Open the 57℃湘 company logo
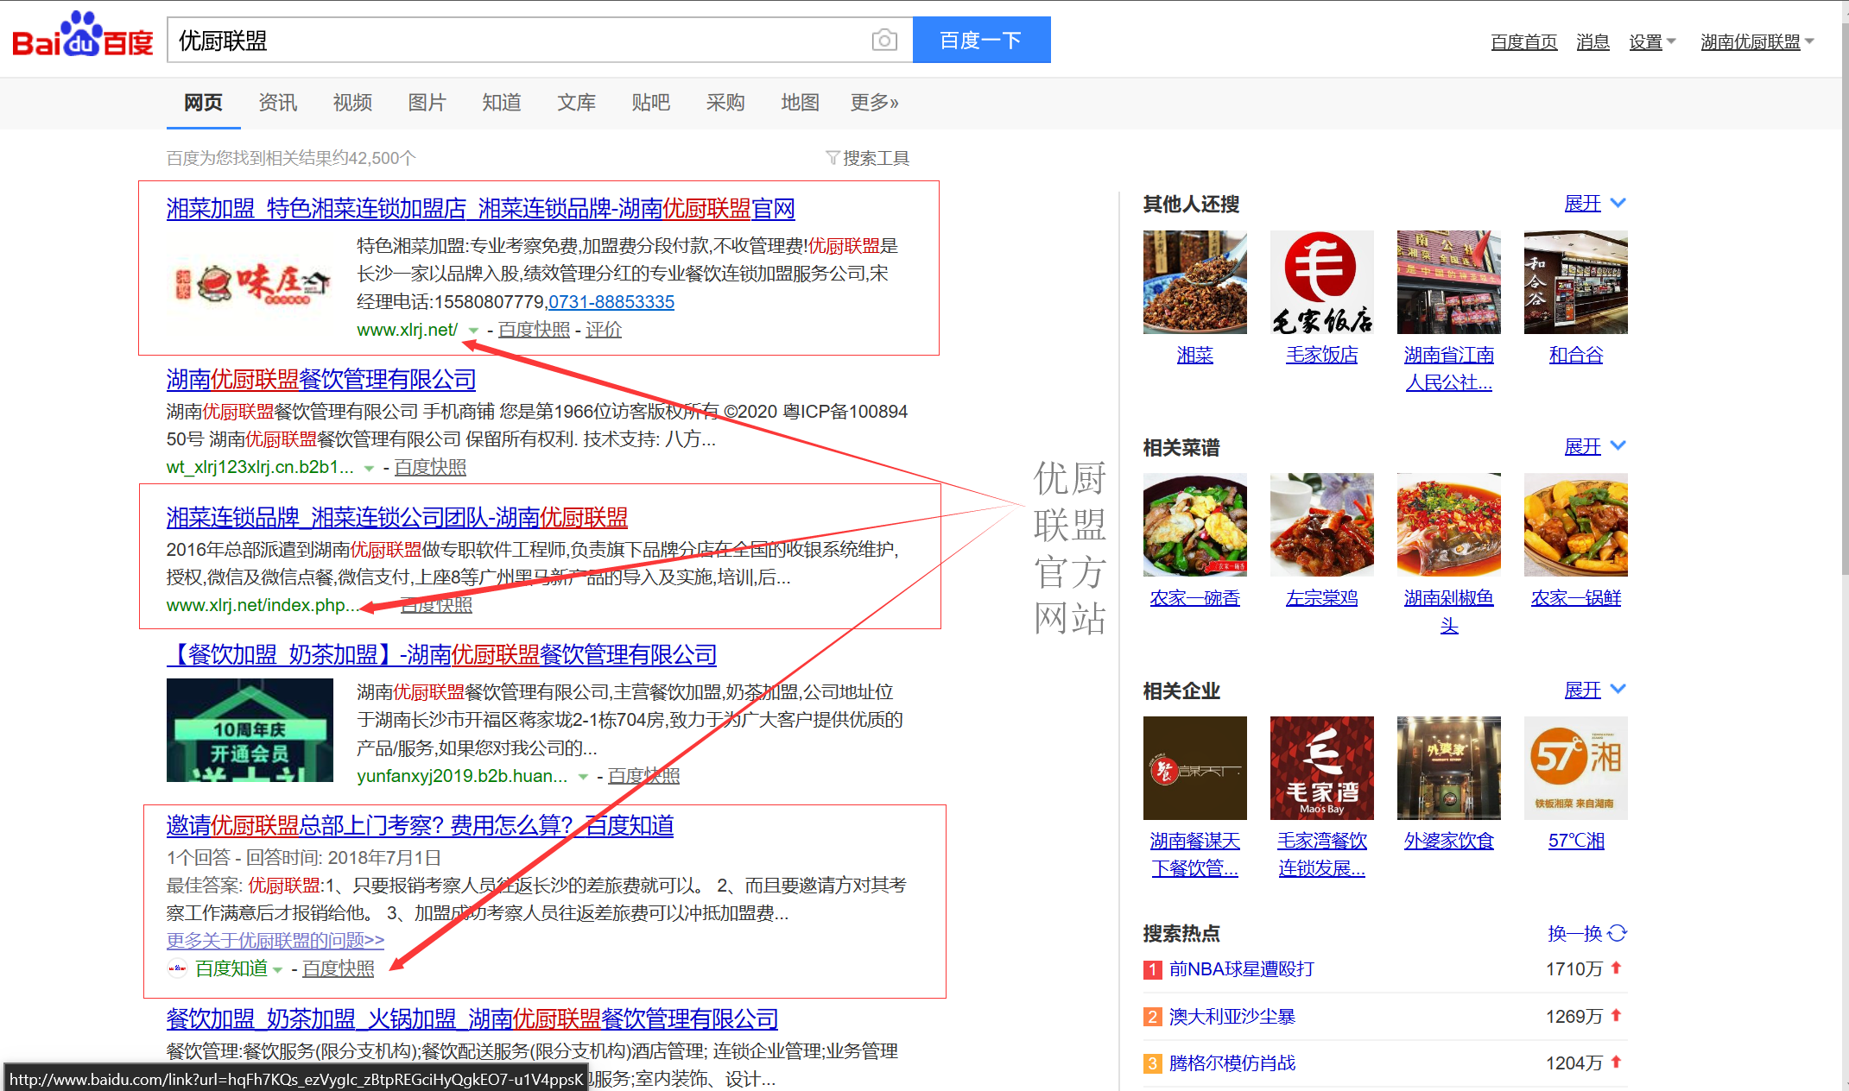 (x=1575, y=767)
